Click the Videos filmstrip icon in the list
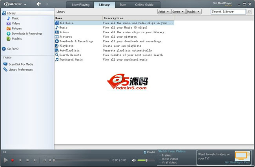Screen dimensions: 255x167 (x=57, y=32)
